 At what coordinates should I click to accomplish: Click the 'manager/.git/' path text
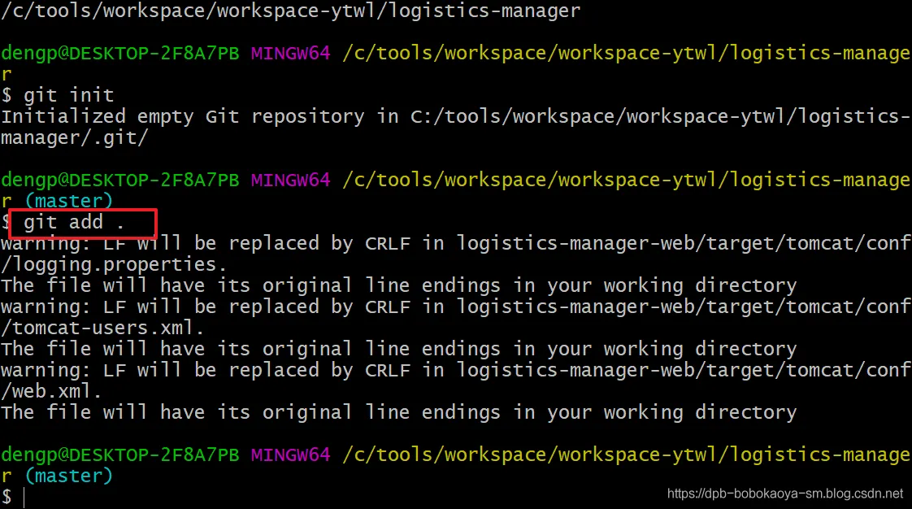pyautogui.click(x=75, y=138)
